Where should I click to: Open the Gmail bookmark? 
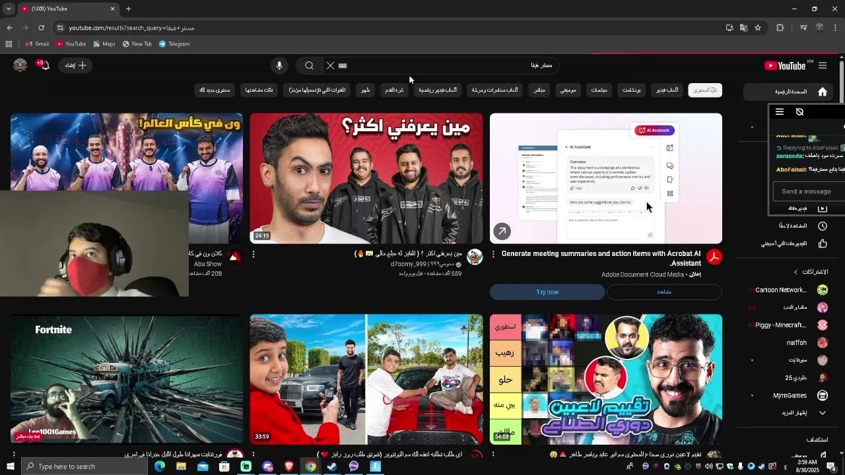[36, 44]
